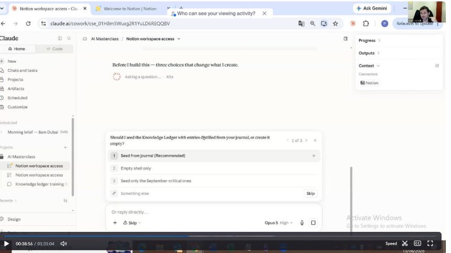Choose Seed only the September-critical ones

tap(214, 181)
